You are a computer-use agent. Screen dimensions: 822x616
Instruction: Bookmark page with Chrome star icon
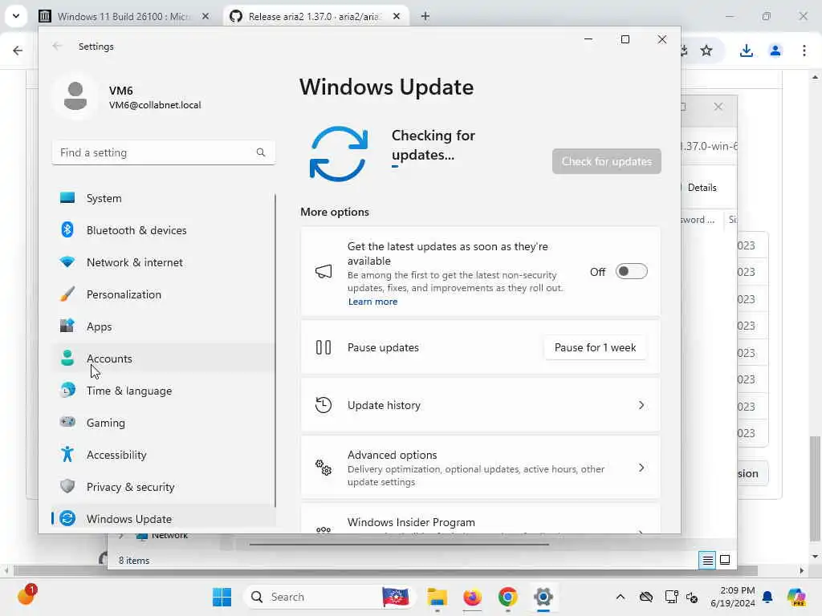click(x=706, y=51)
